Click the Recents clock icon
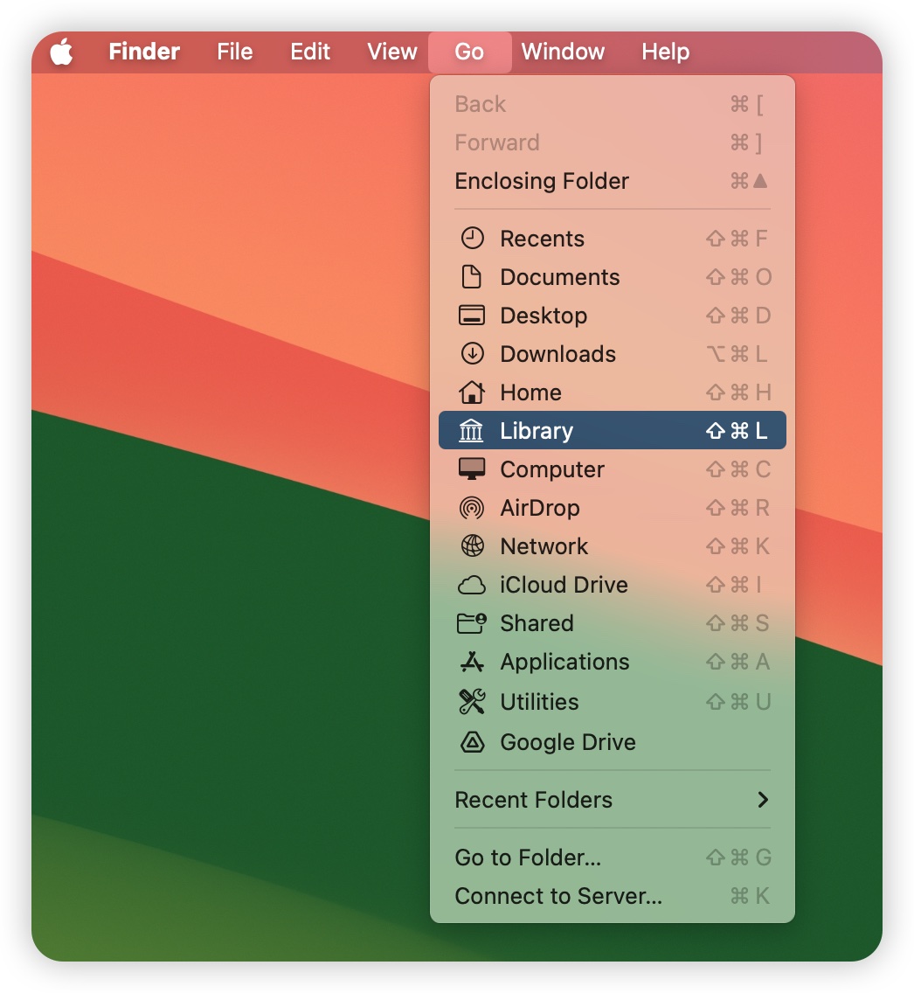The image size is (914, 993). (x=472, y=239)
